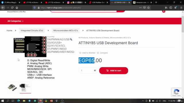Open Telegram from the taskbar
Viewport: 184px width, 103px height.
click(29, 101)
